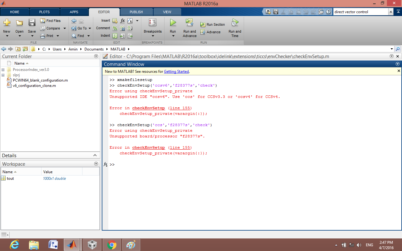Click the Run and Time icon
This screenshot has height=251, width=402.
235,23
